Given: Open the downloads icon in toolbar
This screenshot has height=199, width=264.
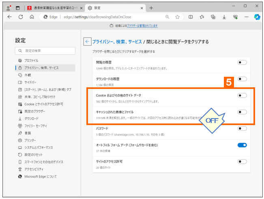Looking at the screenshot, I should 224,17.
